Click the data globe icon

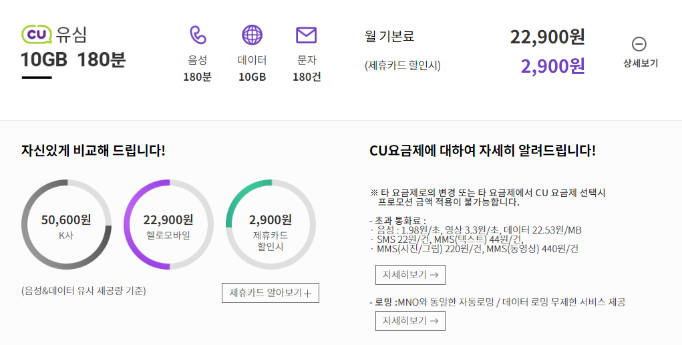252,35
